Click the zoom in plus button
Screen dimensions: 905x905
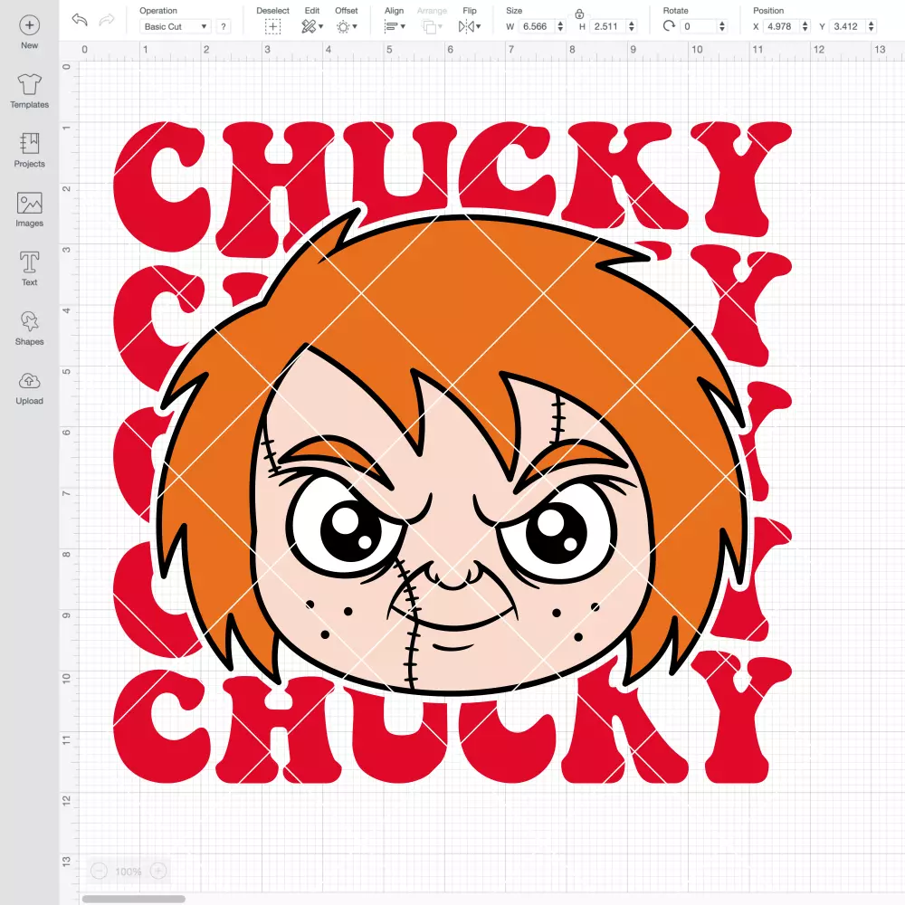158,871
